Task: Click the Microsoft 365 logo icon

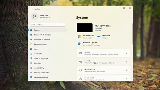Action: point(79,36)
